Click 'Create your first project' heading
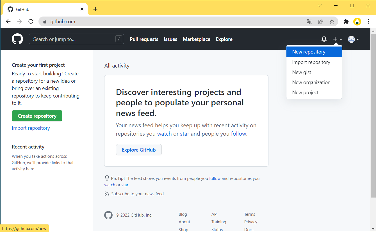Image resolution: width=376 pixels, height=232 pixels. click(x=38, y=65)
